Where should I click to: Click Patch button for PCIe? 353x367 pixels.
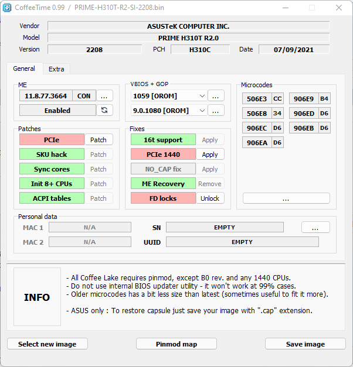click(x=99, y=140)
